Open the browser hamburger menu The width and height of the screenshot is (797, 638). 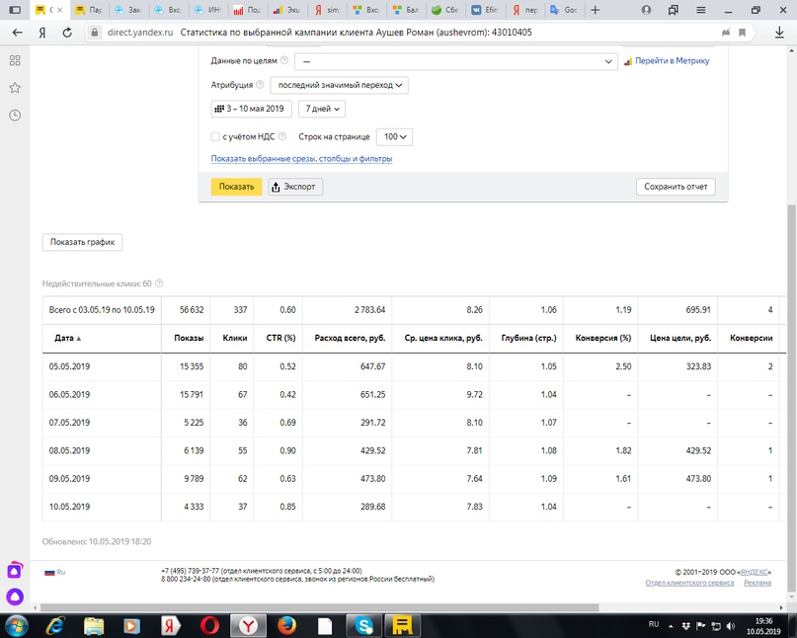(701, 10)
